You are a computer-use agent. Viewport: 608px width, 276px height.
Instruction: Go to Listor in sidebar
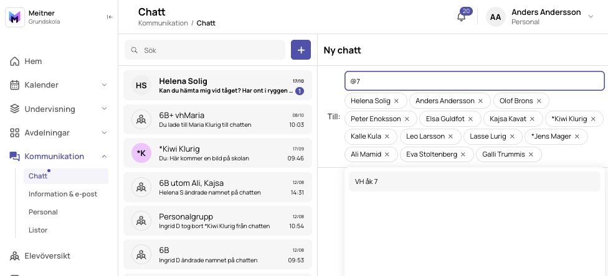[38, 230]
